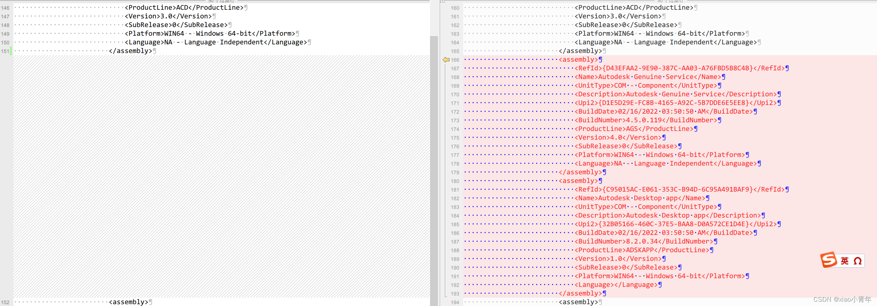Click the Upi2 line beginning D1E5D29E
Viewport: 877px width, 306px height.
(676, 103)
